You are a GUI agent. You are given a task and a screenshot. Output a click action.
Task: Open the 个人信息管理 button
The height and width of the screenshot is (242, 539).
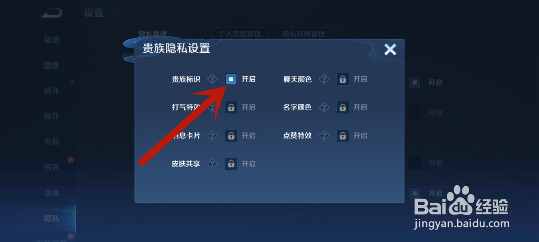coord(240,34)
